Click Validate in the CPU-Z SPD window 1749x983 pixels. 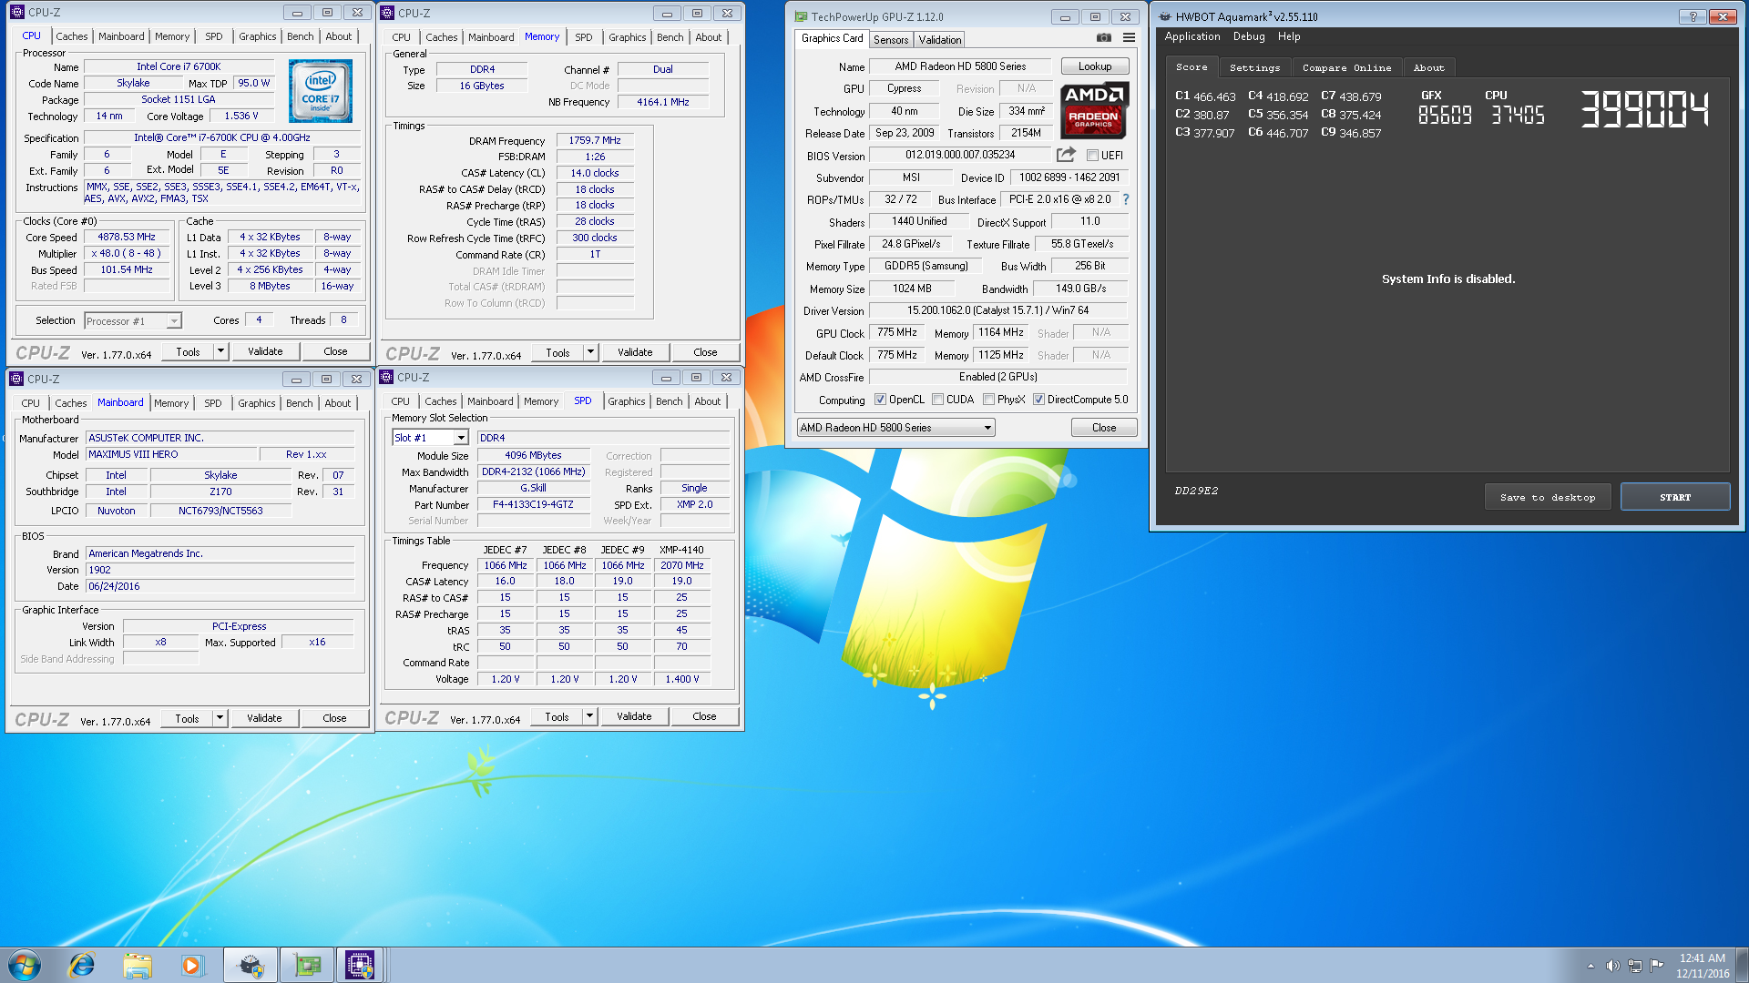click(634, 716)
